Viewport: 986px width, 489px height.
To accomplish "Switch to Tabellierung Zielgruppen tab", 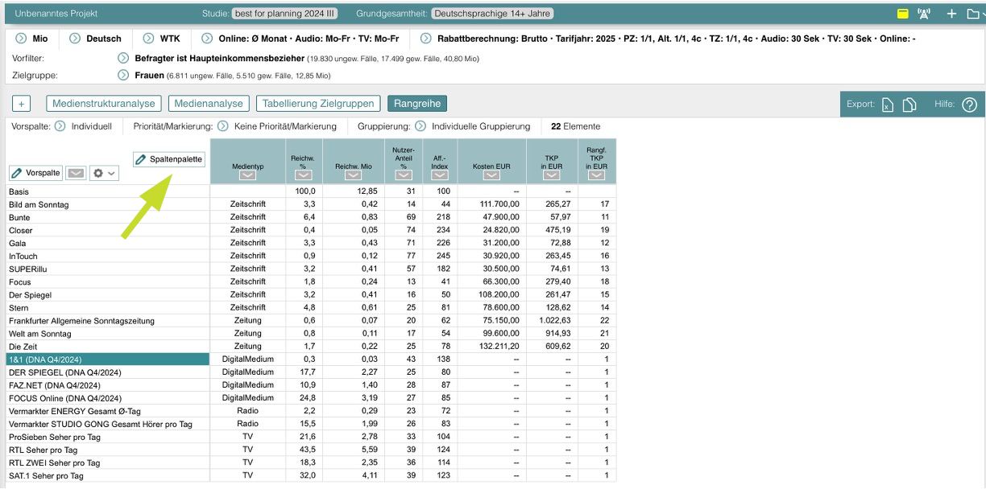I will [x=318, y=104].
